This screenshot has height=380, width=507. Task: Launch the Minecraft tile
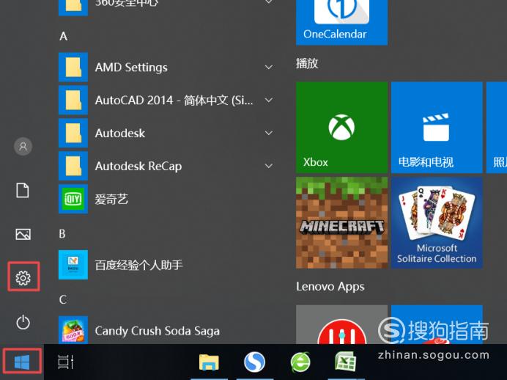click(x=341, y=223)
